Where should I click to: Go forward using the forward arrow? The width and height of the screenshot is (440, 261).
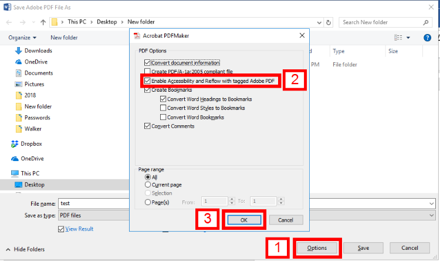coord(22,22)
